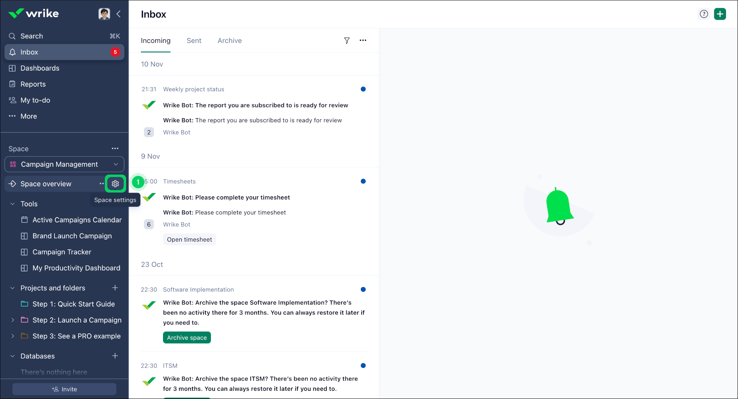Click the green plus create button
This screenshot has height=399, width=738.
click(720, 14)
